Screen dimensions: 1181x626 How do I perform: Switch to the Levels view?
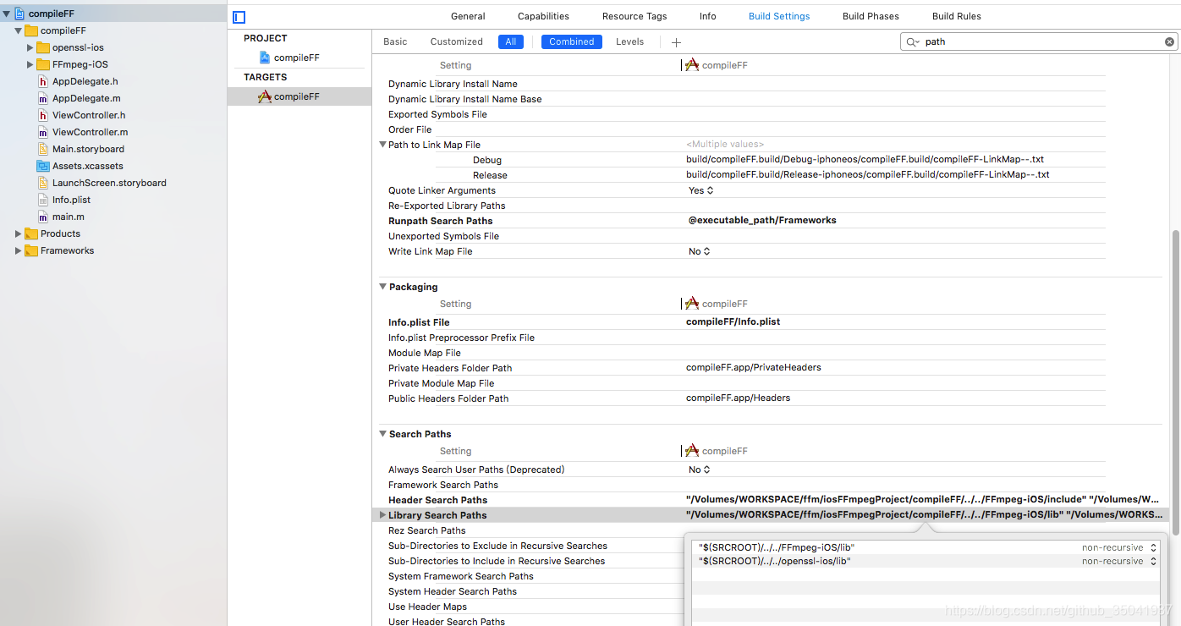point(629,41)
